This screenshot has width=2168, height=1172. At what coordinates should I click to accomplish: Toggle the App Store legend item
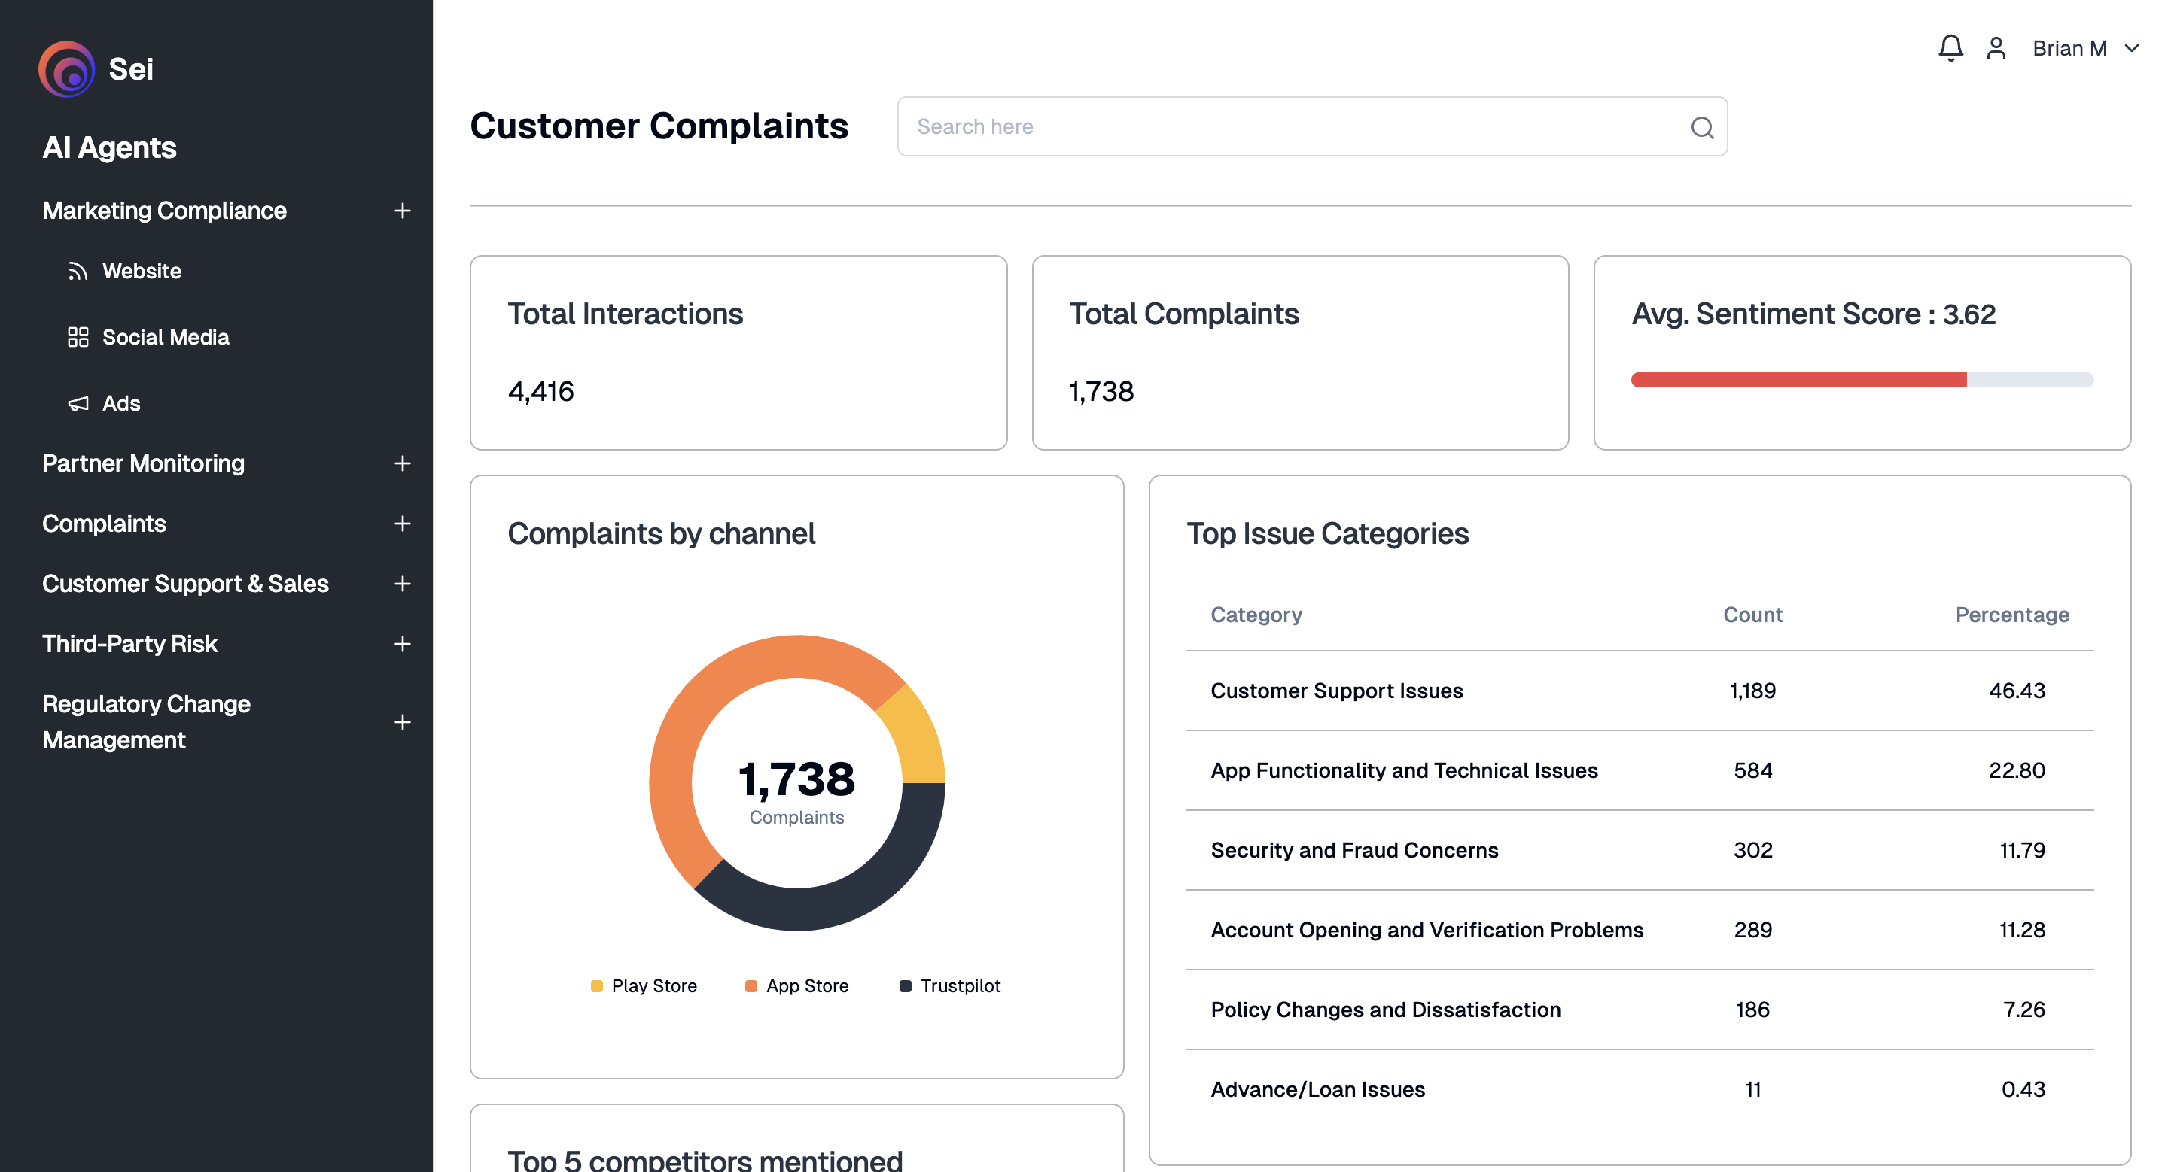pos(797,985)
